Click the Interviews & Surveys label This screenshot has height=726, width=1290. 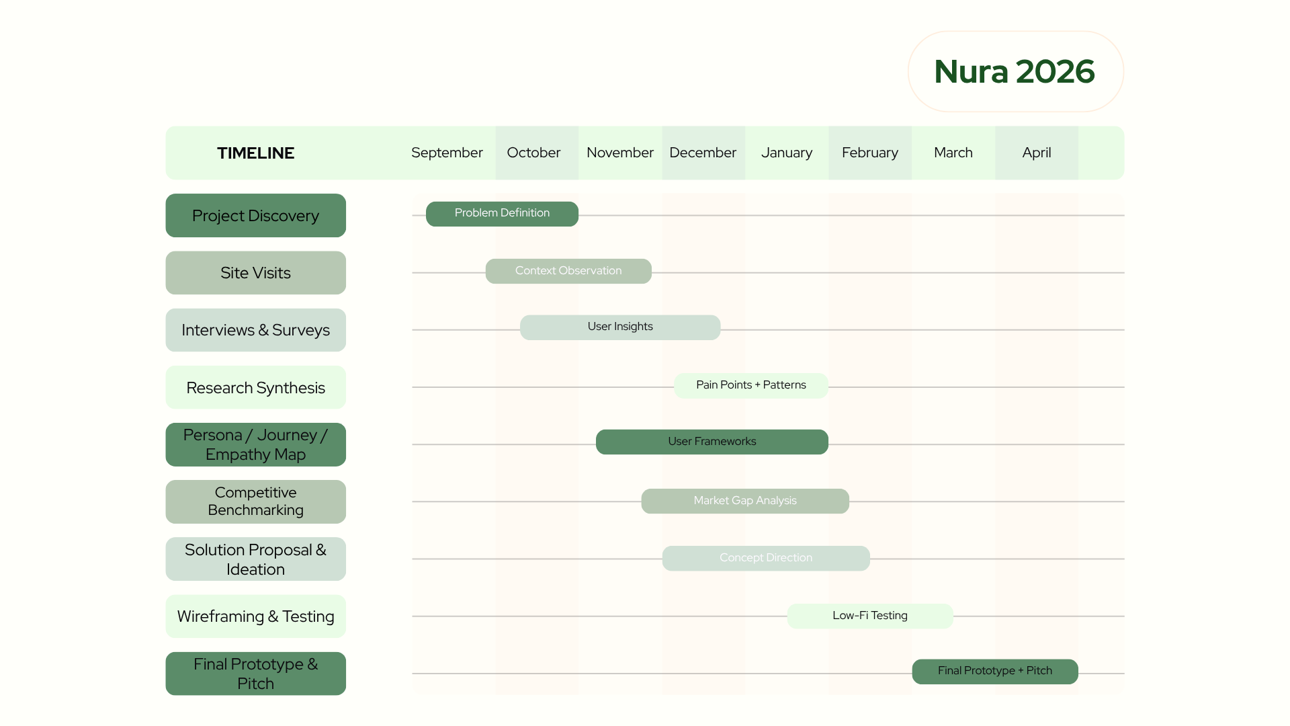coord(255,330)
